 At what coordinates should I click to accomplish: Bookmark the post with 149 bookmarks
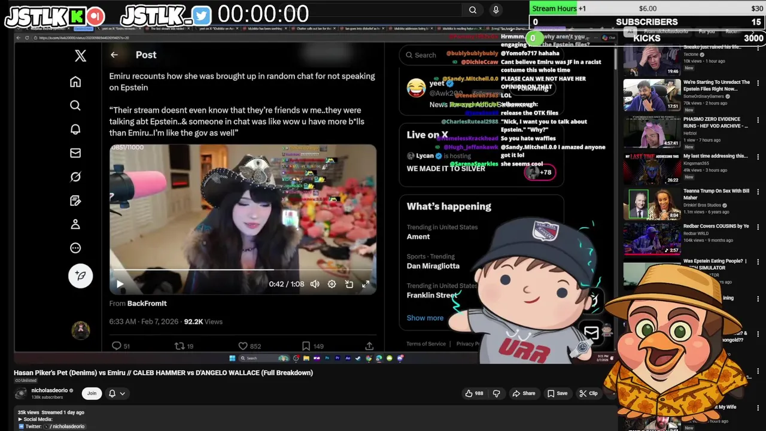point(314,345)
